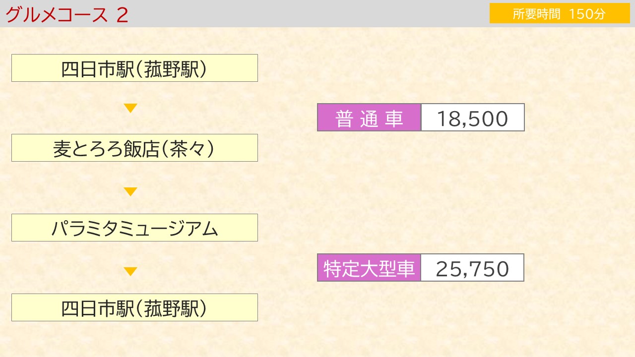Select the starting 四日市駅 departure box

tap(134, 68)
